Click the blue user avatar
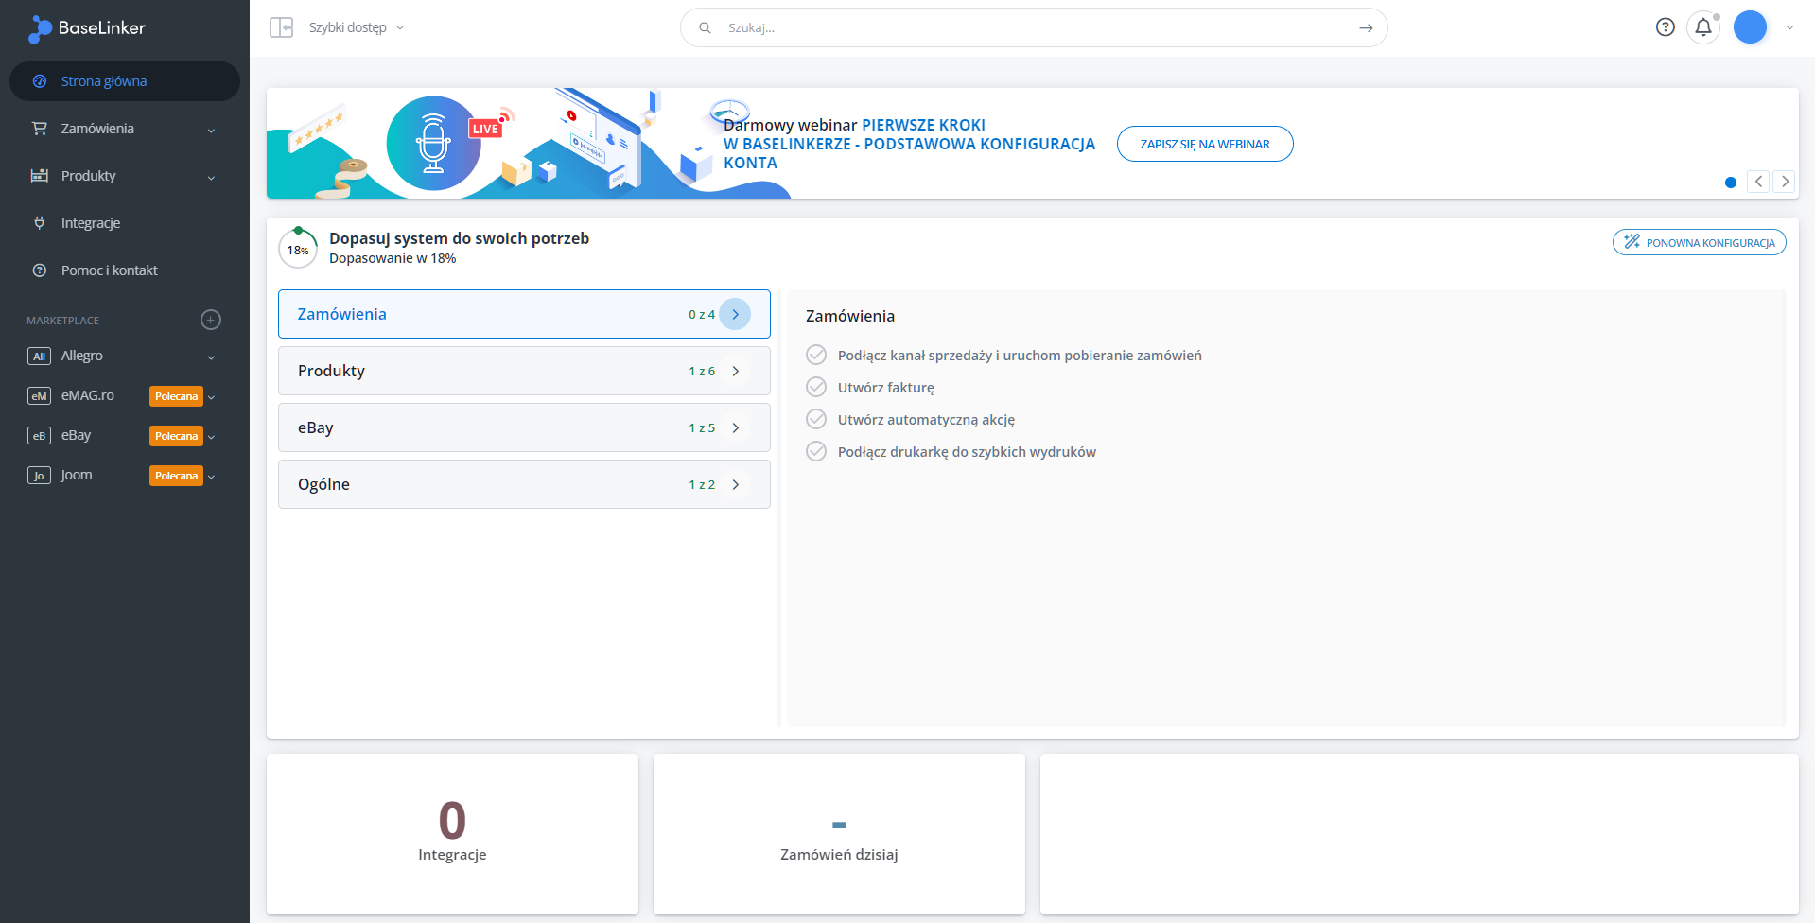This screenshot has height=923, width=1815. [1750, 27]
